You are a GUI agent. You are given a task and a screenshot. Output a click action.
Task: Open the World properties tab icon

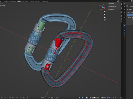pyautogui.click(x=124, y=20)
